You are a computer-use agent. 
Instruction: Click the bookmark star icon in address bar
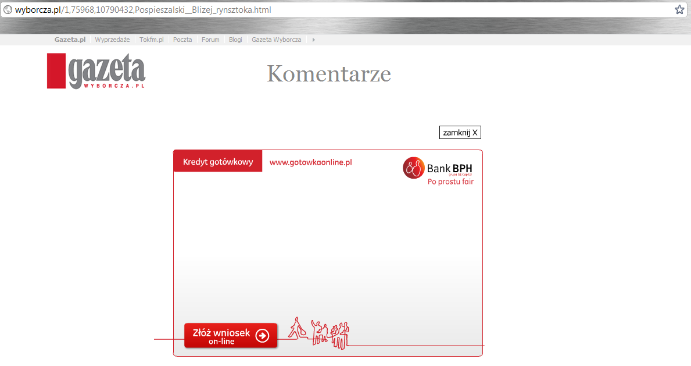(679, 9)
